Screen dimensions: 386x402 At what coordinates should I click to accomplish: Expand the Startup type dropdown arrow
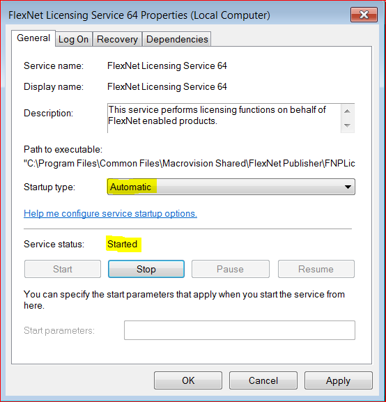click(x=348, y=187)
